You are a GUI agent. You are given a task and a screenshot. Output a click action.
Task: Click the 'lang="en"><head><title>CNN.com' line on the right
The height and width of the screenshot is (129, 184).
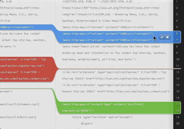[110, 14]
